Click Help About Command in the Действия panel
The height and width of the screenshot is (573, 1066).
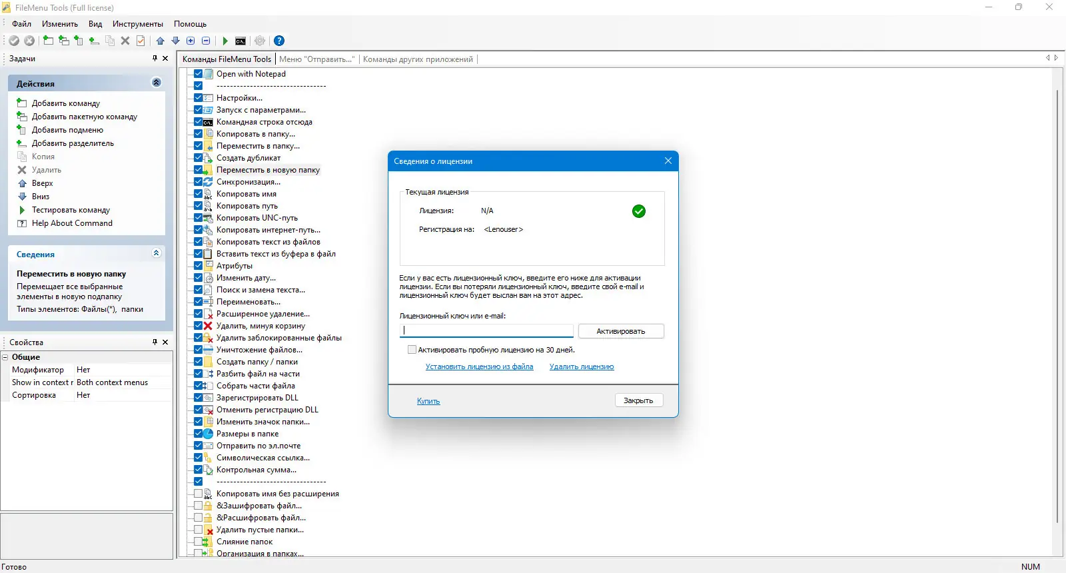click(x=72, y=223)
